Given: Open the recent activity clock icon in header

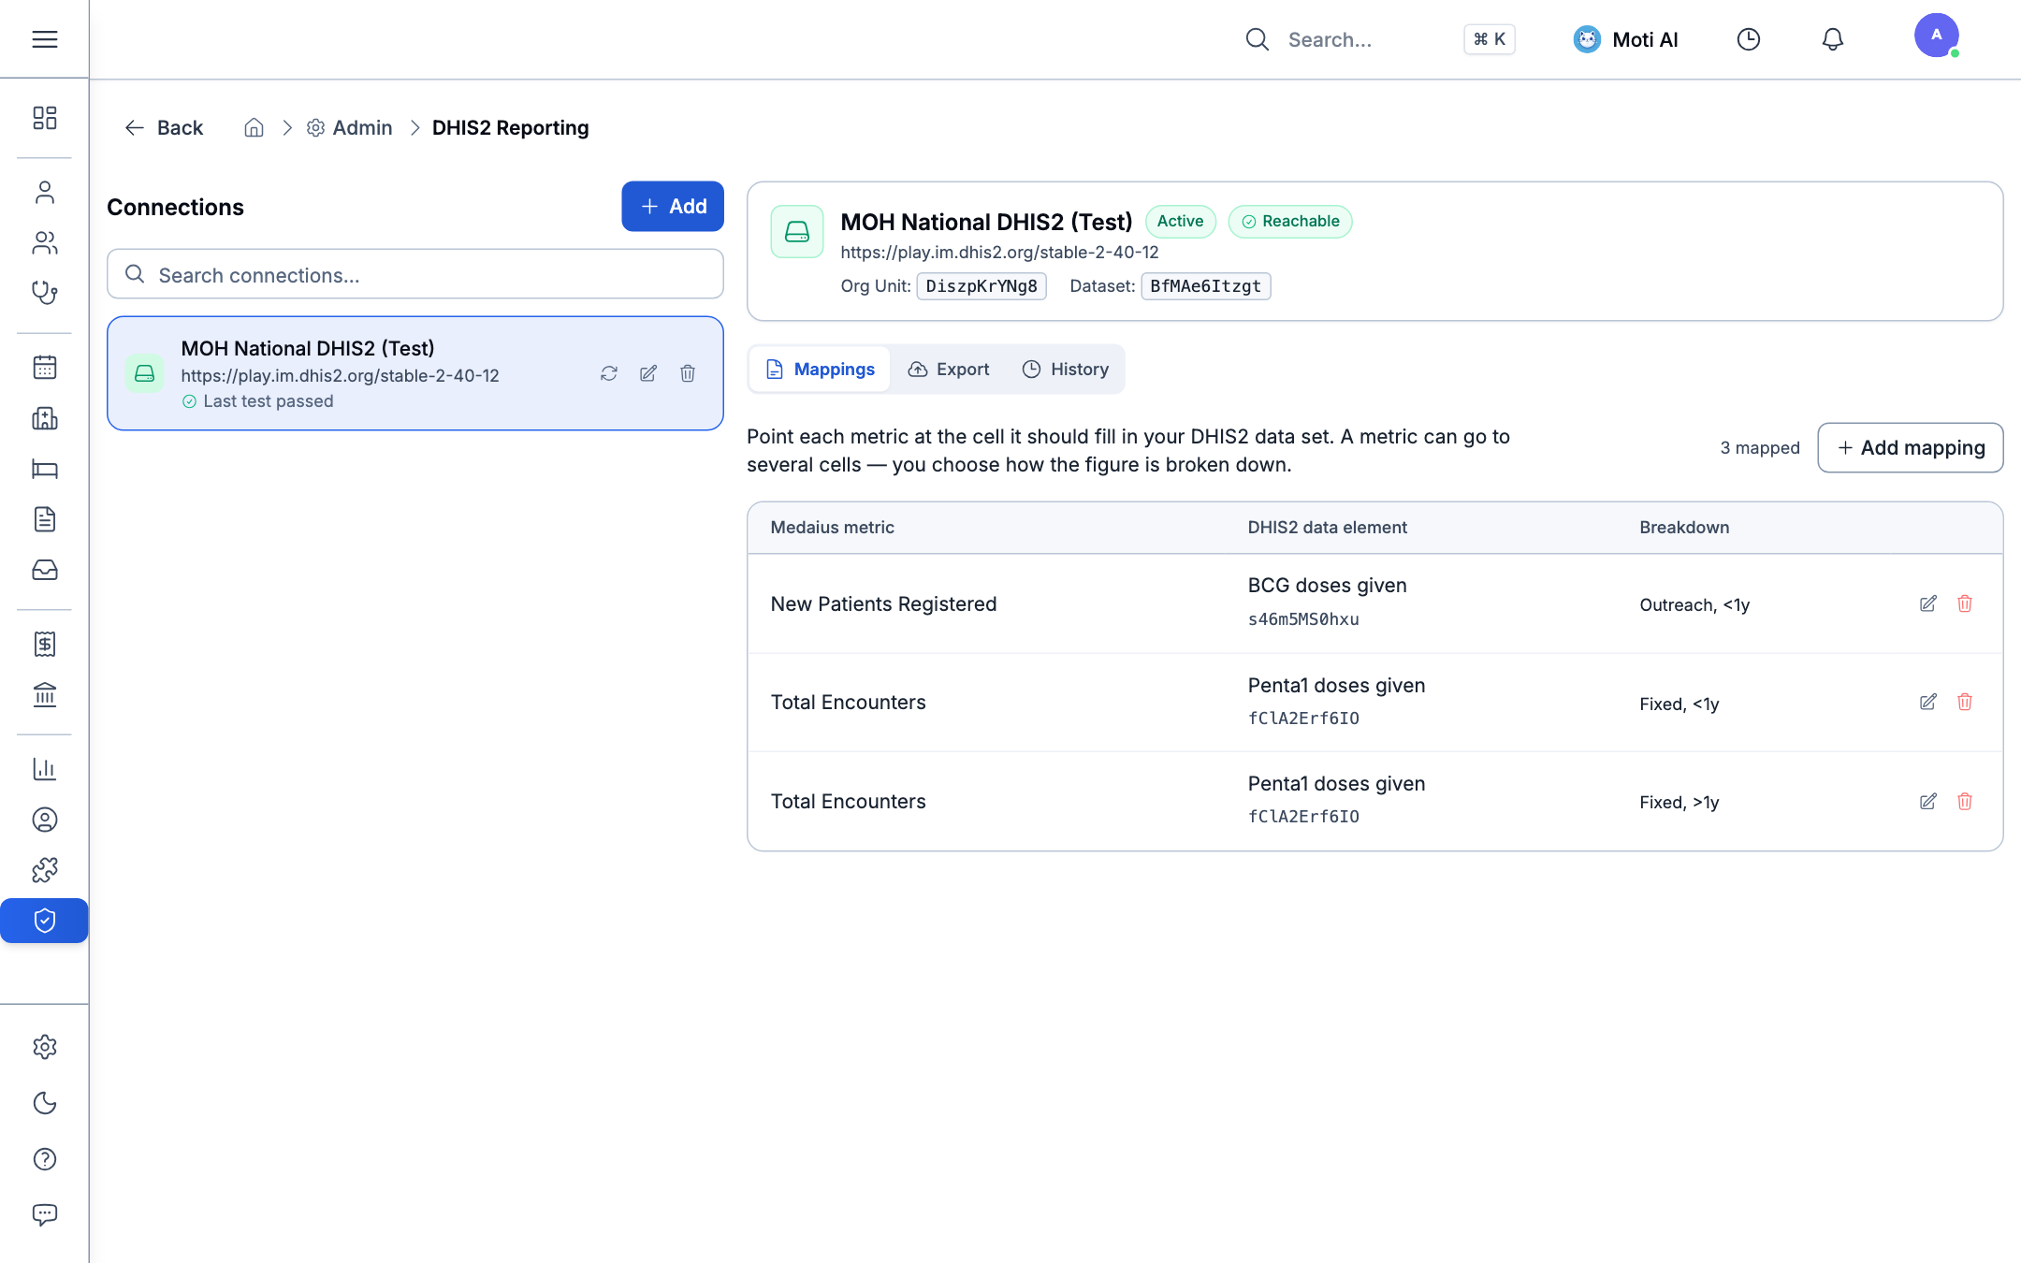Looking at the screenshot, I should pyautogui.click(x=1748, y=39).
